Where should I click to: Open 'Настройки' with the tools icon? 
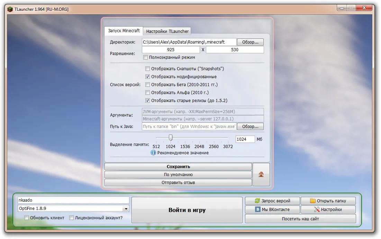(x=317, y=209)
